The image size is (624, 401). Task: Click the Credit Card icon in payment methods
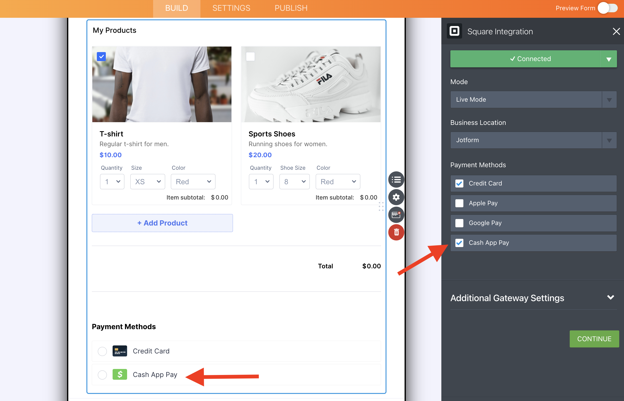tap(120, 351)
